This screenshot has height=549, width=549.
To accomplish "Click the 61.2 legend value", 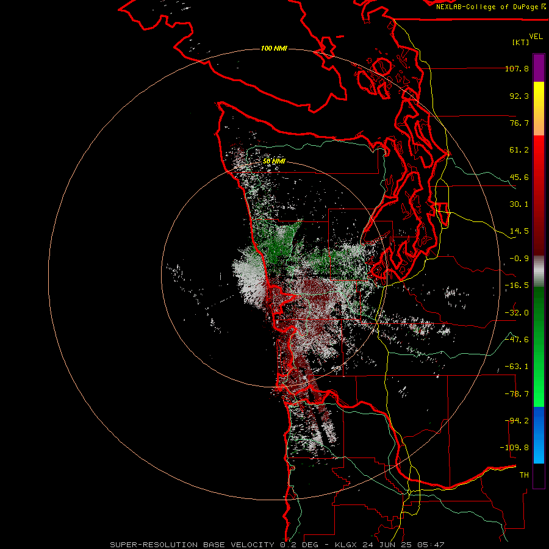I will [519, 150].
